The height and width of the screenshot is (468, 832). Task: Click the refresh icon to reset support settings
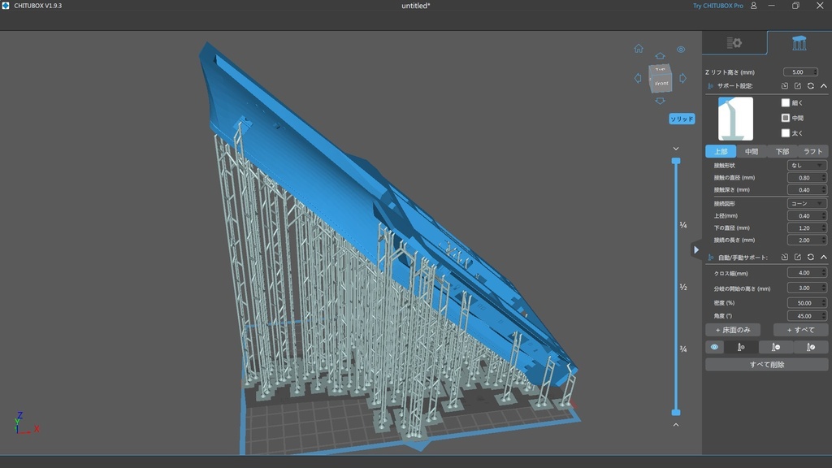pos(812,85)
